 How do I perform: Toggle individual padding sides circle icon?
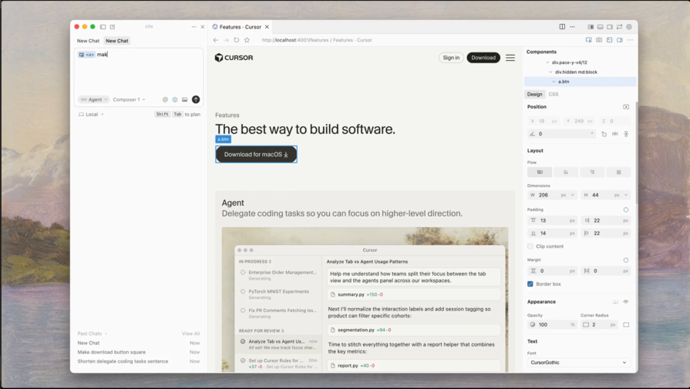[x=626, y=210]
